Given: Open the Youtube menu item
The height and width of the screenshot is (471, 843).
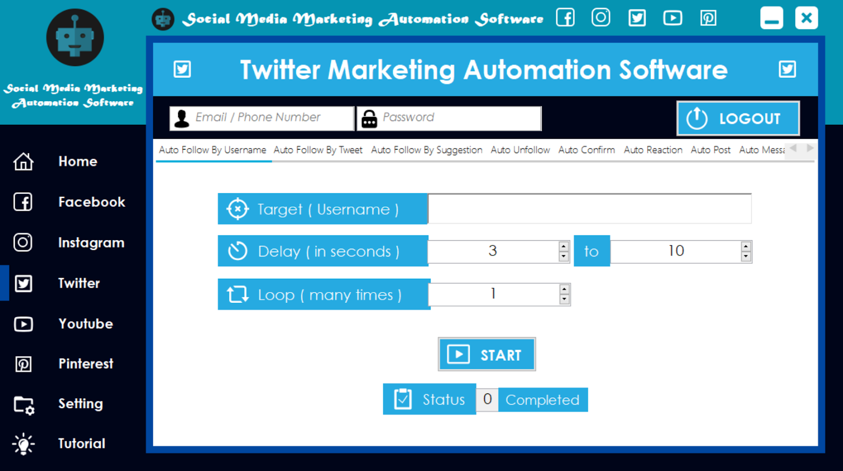Looking at the screenshot, I should click(85, 323).
